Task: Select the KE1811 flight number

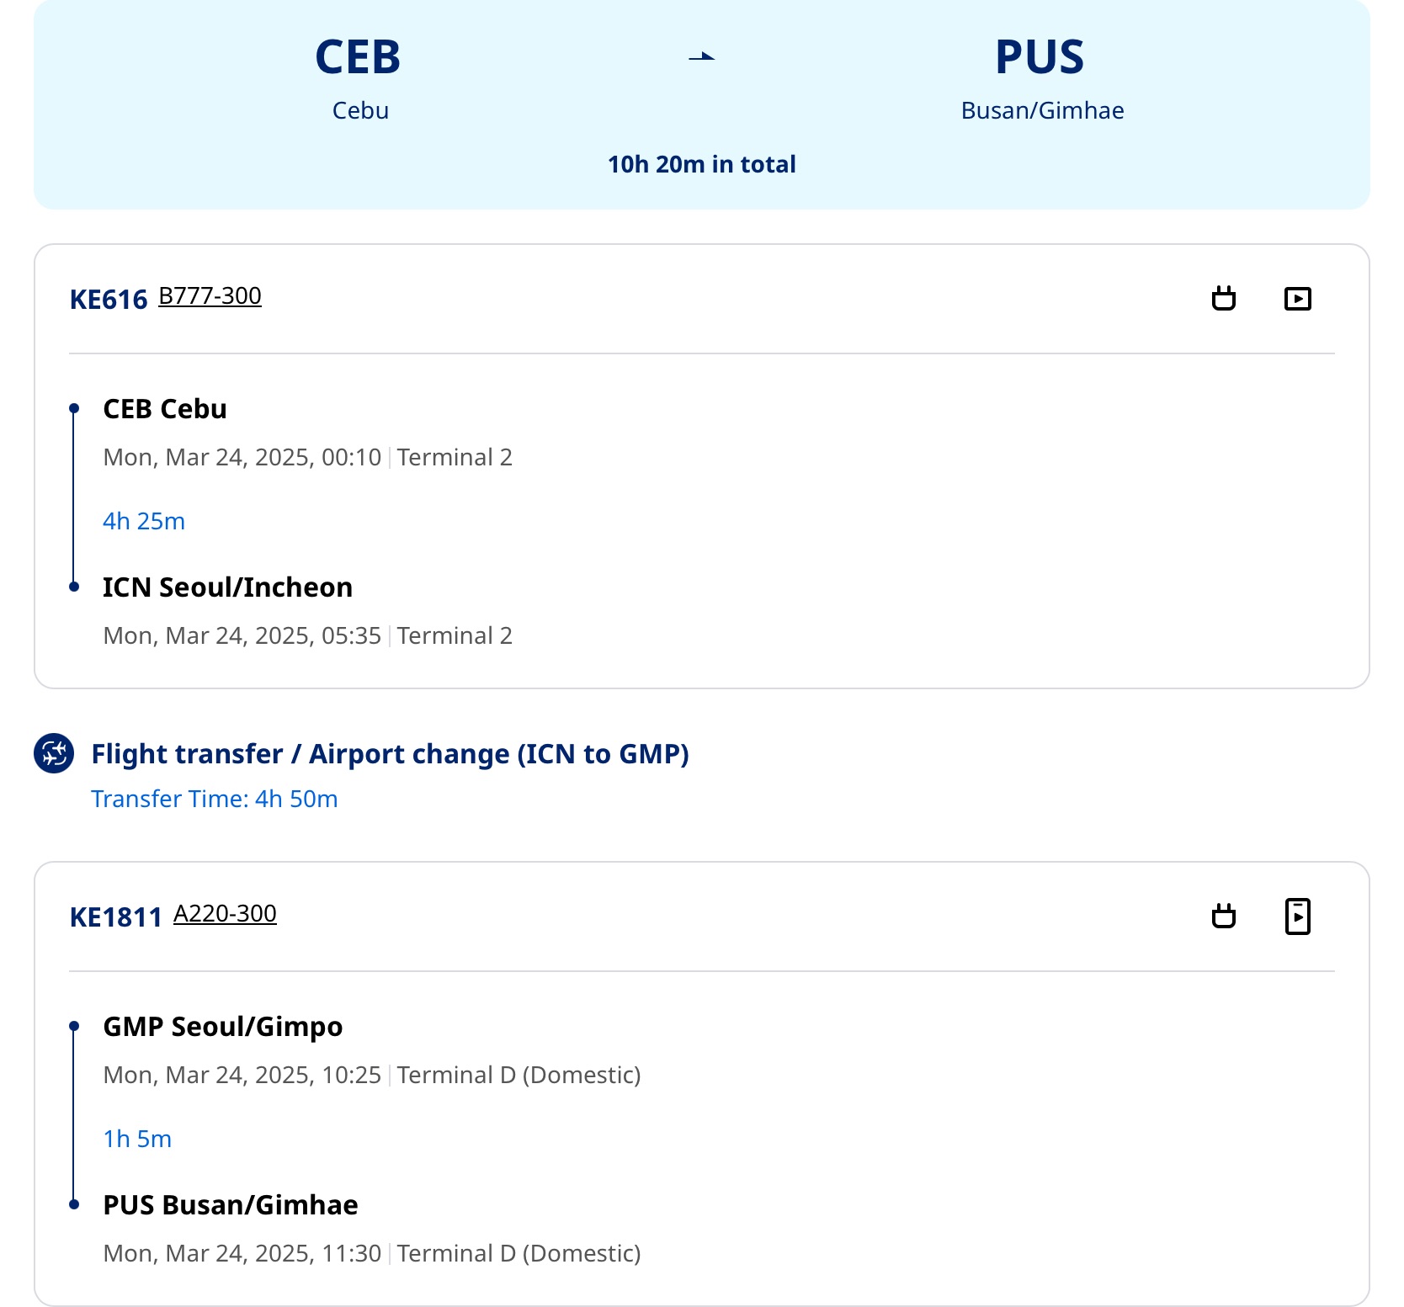Action: 116,917
